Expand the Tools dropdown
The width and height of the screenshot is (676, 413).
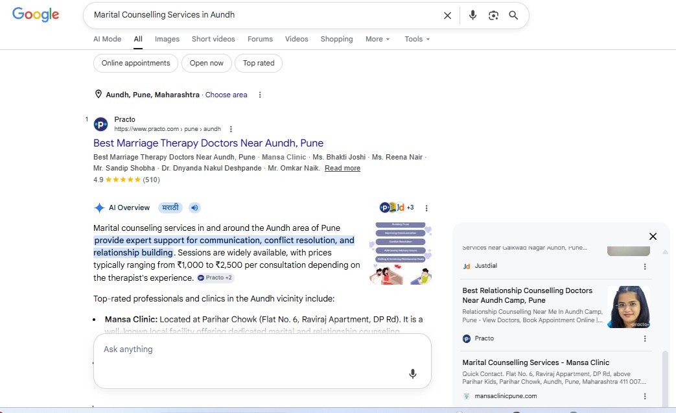click(x=417, y=39)
